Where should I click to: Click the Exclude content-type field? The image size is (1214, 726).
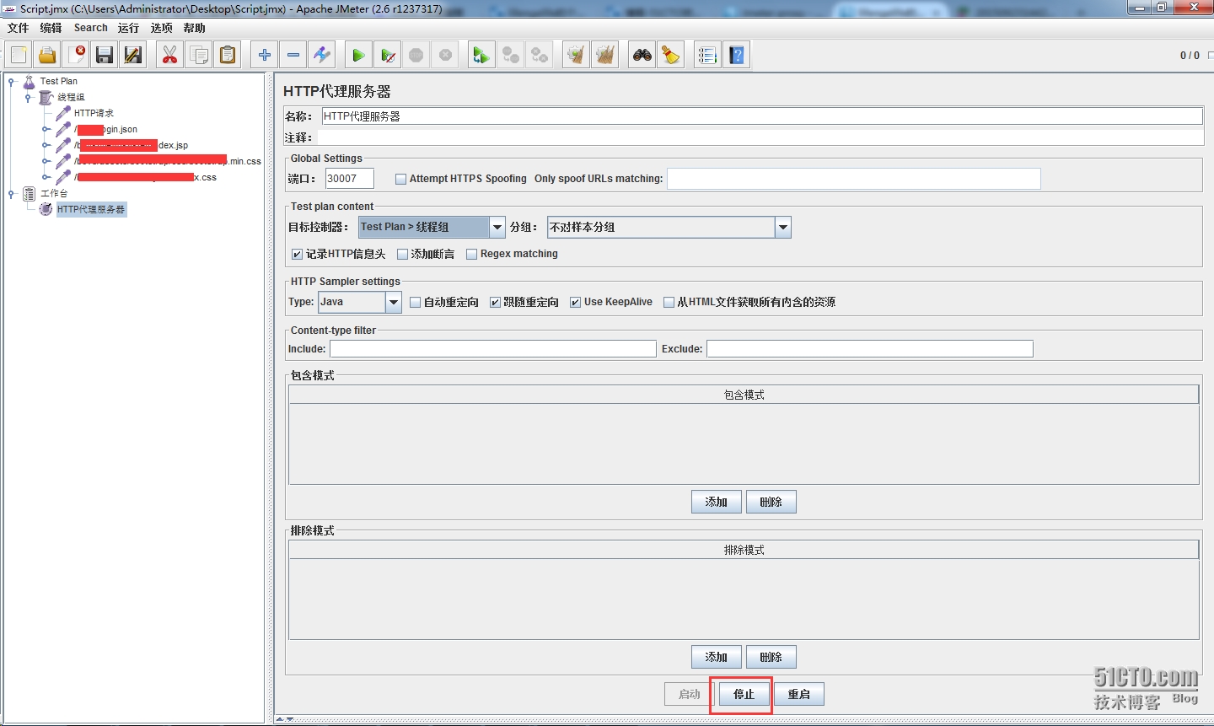click(870, 349)
